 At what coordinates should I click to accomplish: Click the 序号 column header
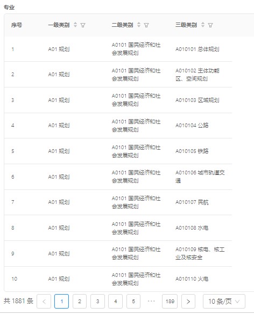(x=17, y=25)
